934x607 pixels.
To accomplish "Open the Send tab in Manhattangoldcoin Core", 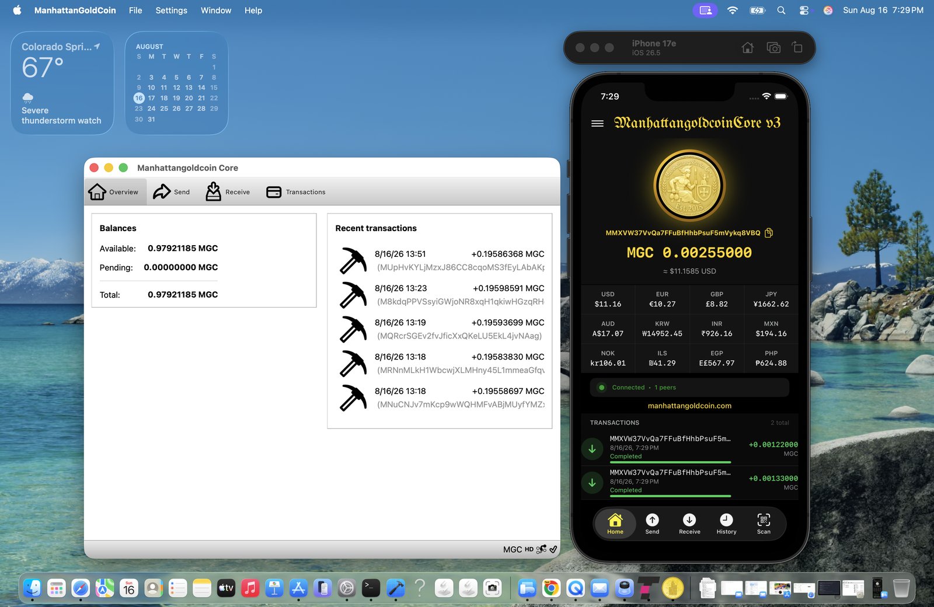I will click(172, 192).
